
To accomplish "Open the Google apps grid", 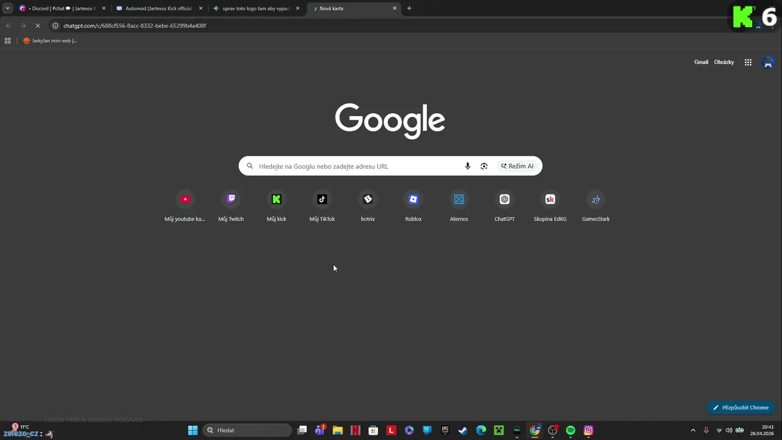I will (x=748, y=62).
